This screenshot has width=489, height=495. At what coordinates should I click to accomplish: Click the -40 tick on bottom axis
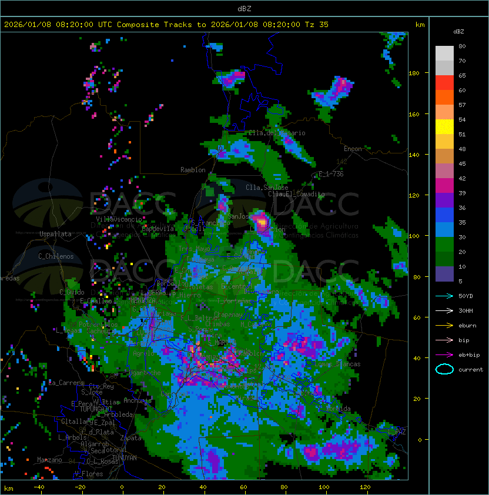[x=39, y=487]
